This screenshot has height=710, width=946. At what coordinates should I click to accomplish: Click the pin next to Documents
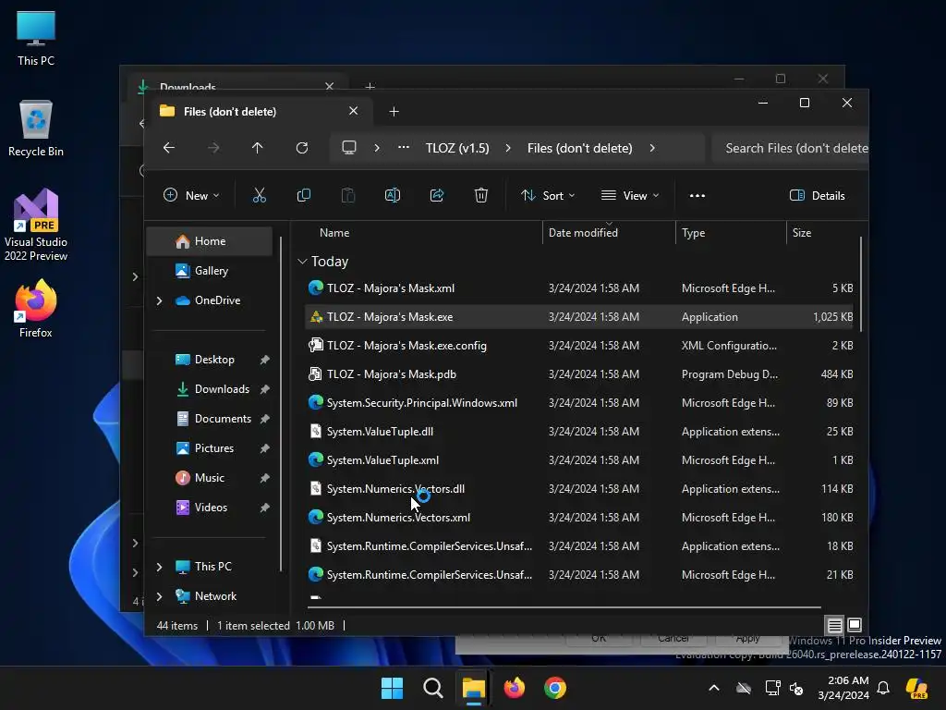(x=265, y=419)
